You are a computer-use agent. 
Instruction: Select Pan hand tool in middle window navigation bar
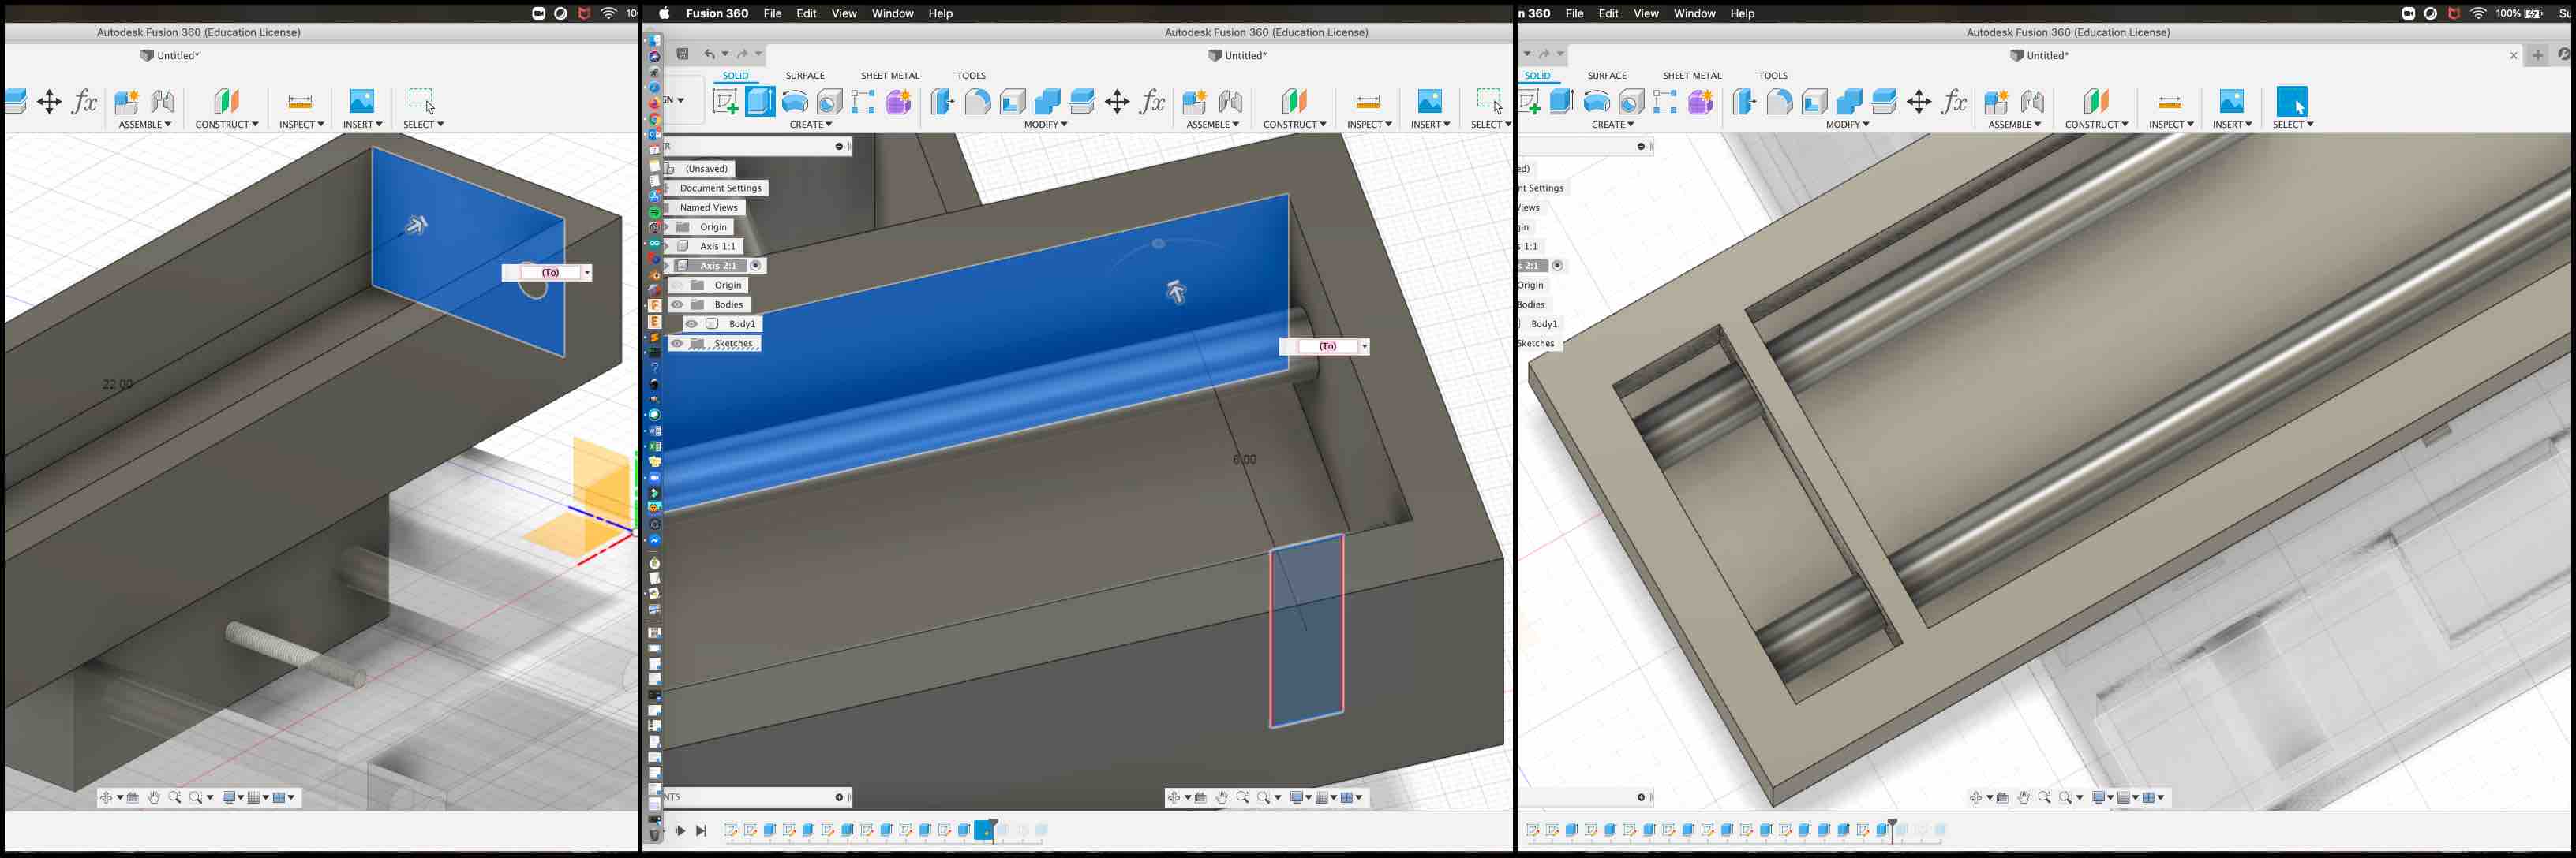click(1221, 797)
